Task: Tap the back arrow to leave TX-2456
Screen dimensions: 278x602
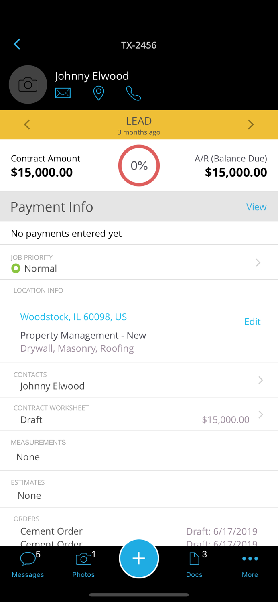Action: [x=17, y=44]
